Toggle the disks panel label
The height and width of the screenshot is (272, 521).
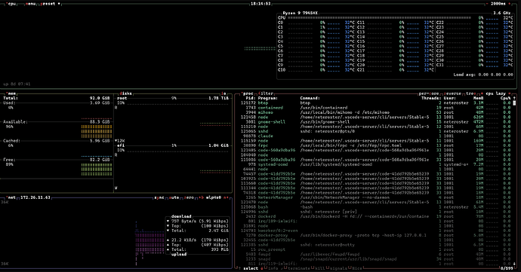[x=125, y=93]
